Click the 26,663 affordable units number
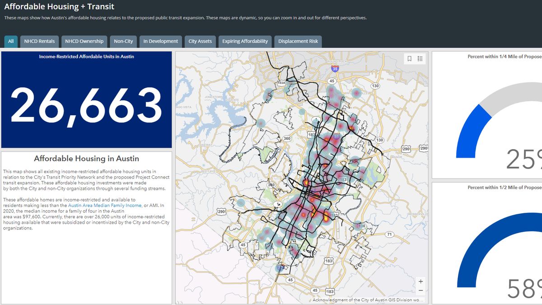The width and height of the screenshot is (542, 305). (86, 106)
